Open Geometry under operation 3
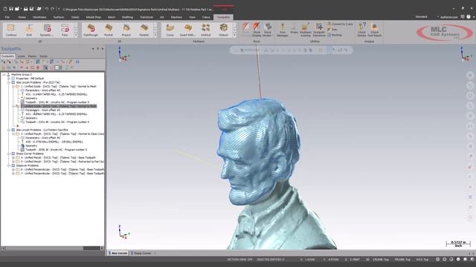 tap(31, 145)
